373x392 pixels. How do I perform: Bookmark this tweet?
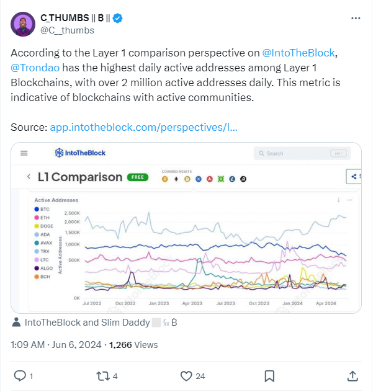click(x=269, y=375)
